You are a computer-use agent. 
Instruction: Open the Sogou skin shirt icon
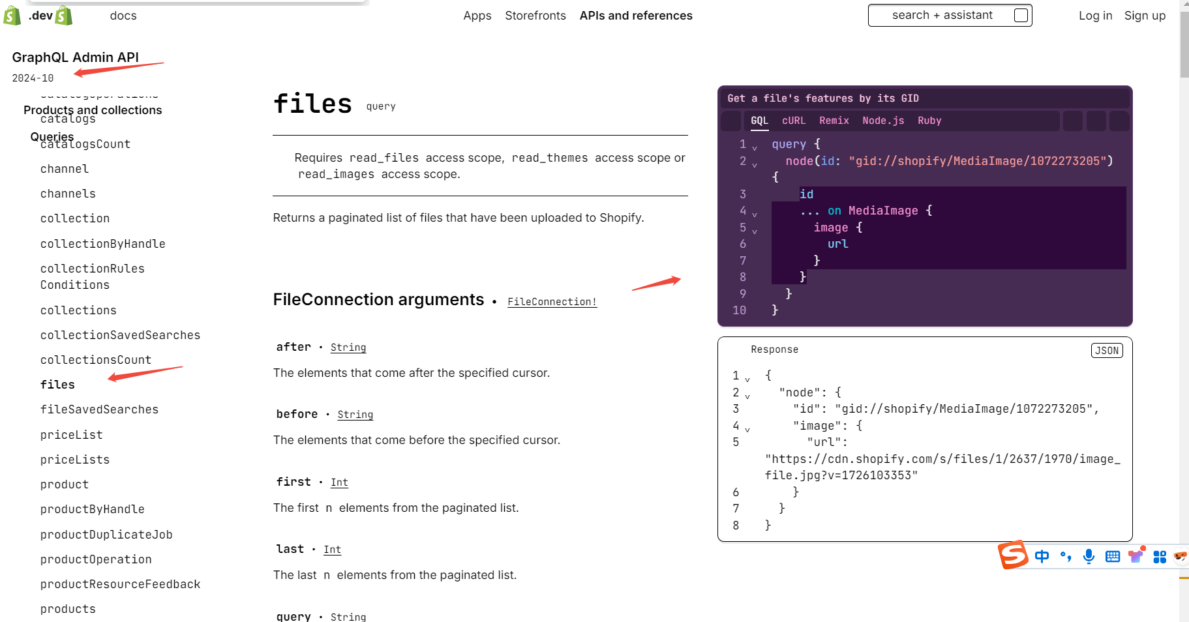(1137, 555)
